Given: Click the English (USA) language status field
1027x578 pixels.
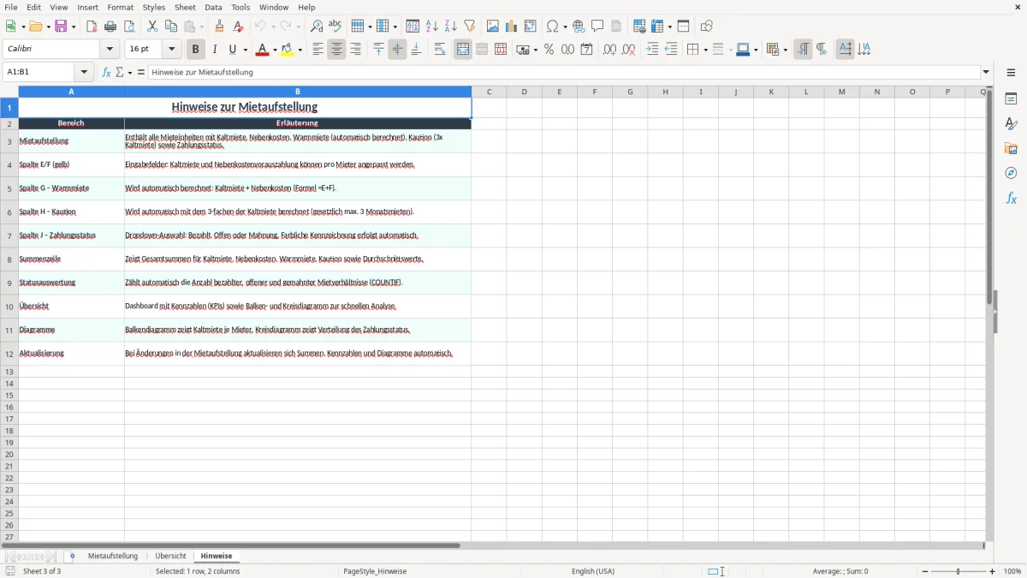Looking at the screenshot, I should [x=593, y=571].
